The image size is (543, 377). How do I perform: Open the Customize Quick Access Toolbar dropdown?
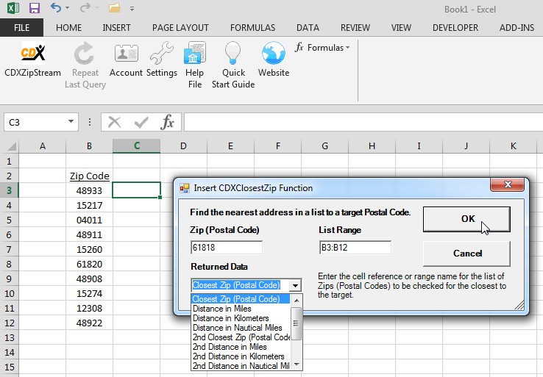132,9
